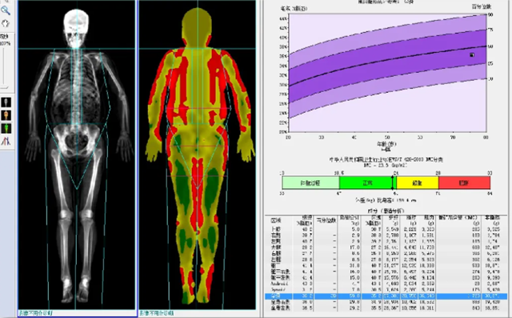Screen dimensions: 512x318
Task: Open the dual-figure comparison tool icon
Action: click(6, 141)
